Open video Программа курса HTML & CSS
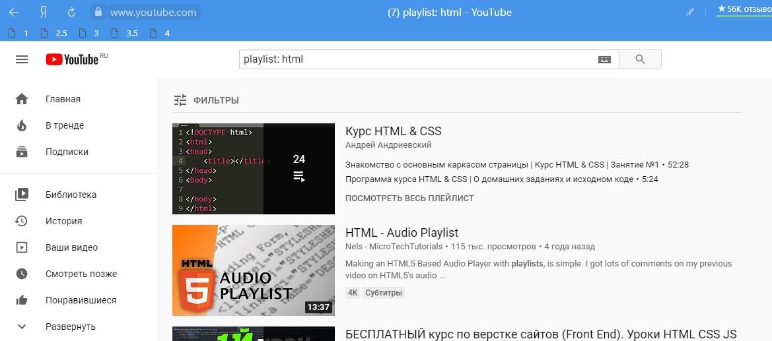The image size is (772, 341). [x=502, y=179]
